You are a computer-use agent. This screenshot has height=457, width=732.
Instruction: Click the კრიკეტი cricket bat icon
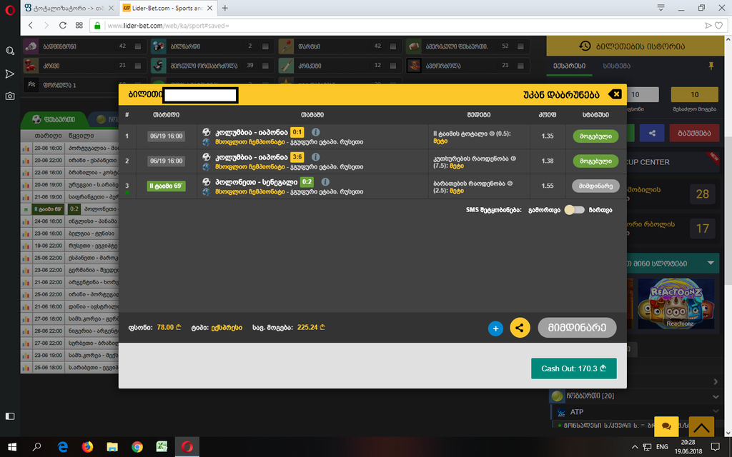tap(286, 66)
